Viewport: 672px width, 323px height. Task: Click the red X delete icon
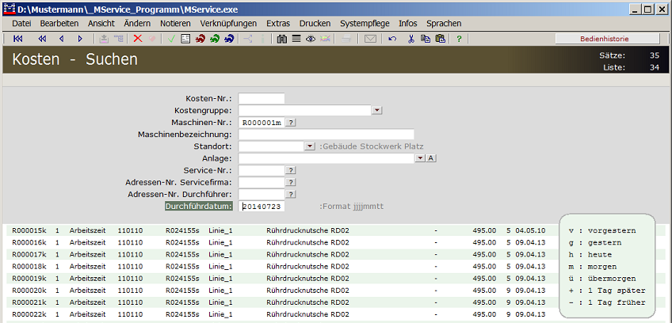[138, 38]
